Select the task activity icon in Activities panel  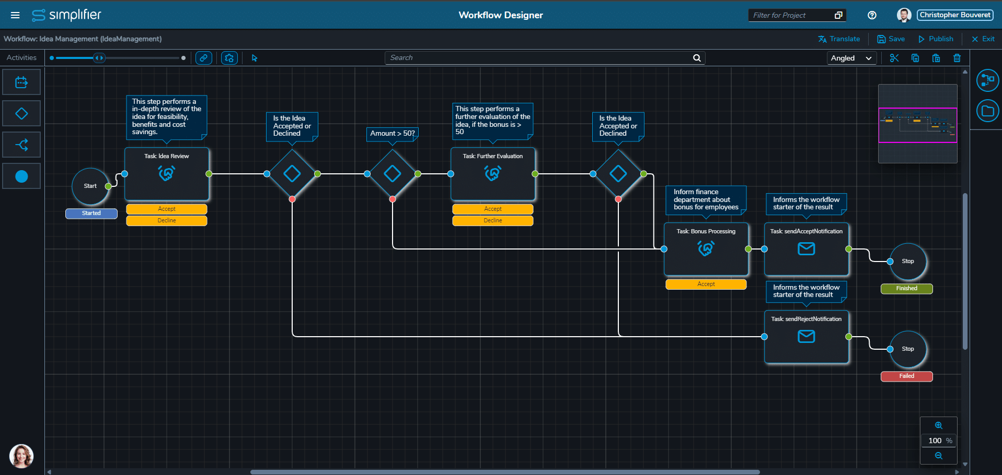(x=21, y=82)
